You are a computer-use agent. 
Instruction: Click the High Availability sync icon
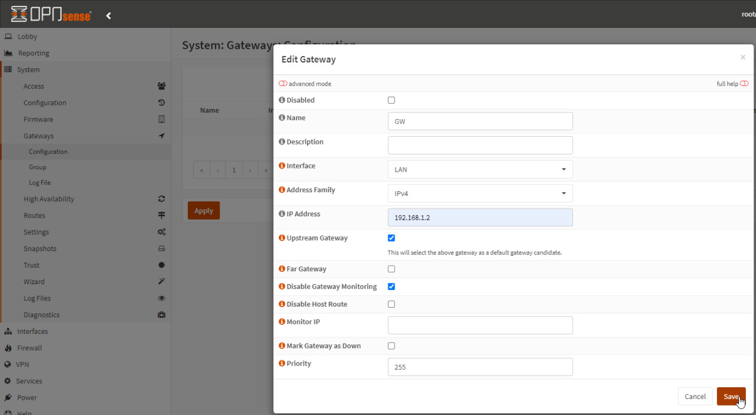161,199
